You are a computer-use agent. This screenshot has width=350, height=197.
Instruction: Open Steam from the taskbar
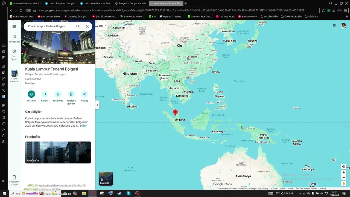click(119, 193)
